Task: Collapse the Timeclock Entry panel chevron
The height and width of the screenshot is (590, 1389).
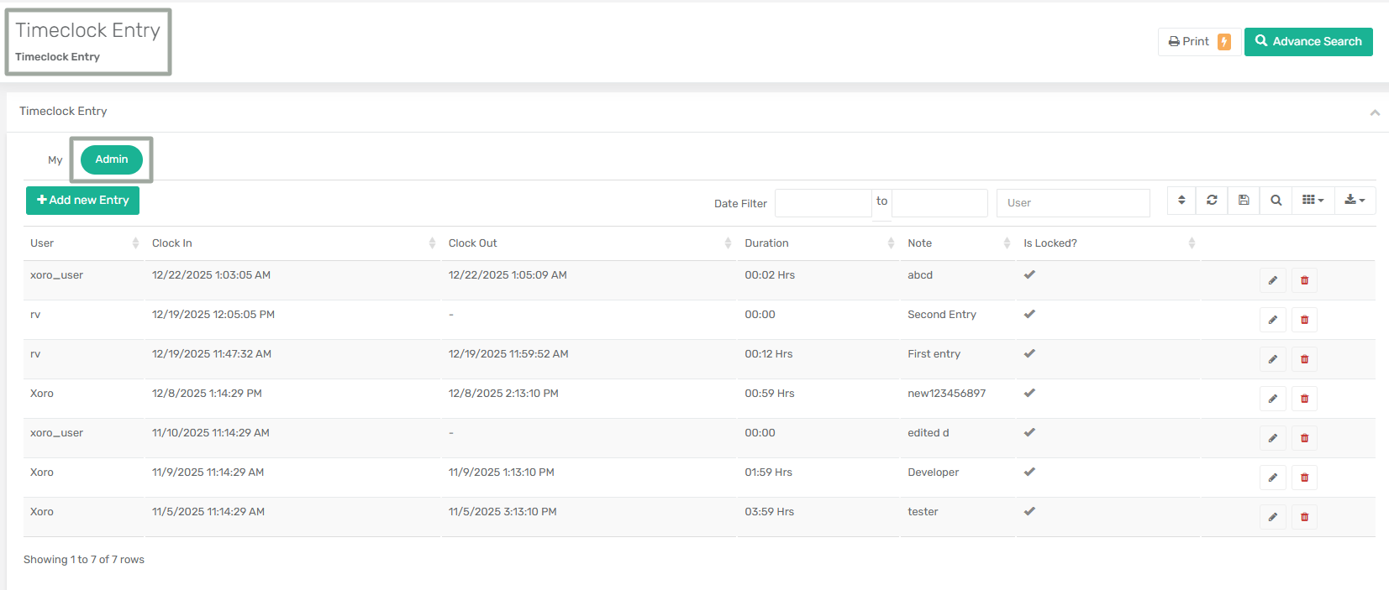Action: (x=1375, y=112)
